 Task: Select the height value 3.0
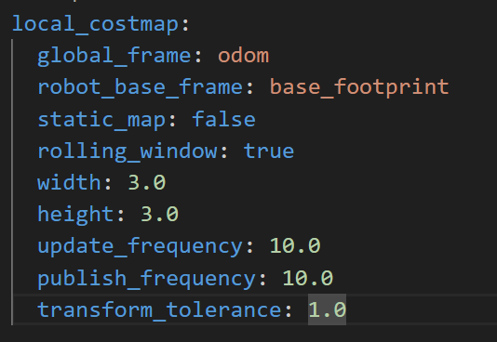(x=159, y=215)
